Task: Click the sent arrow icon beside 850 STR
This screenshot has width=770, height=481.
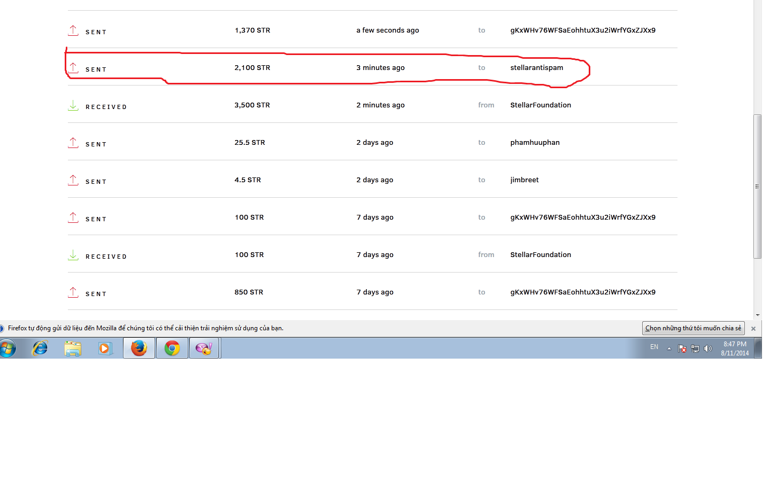Action: click(73, 292)
